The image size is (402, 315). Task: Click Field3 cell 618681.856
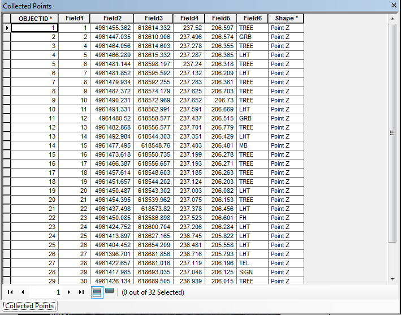[153, 254]
